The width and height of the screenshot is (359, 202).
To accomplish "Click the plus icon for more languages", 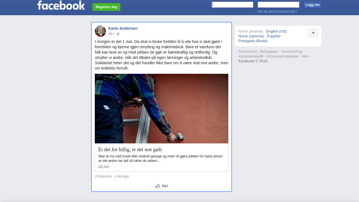I will tap(313, 33).
